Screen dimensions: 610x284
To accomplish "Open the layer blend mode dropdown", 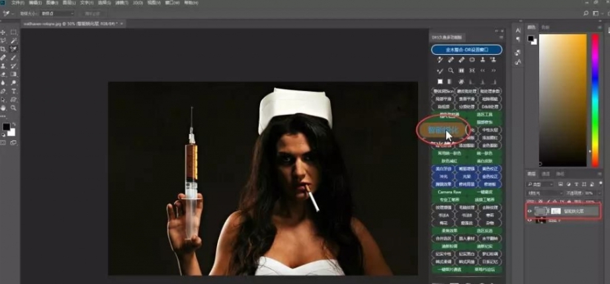I will click(x=544, y=194).
